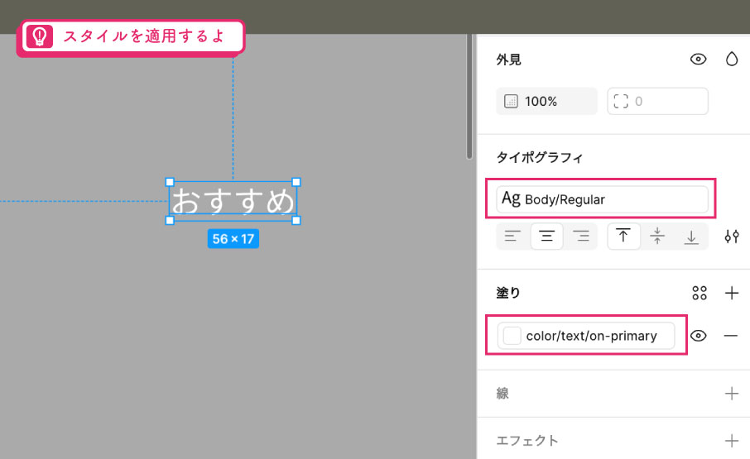
Task: Select the おすすめ text layer on canvas
Action: coord(233,201)
